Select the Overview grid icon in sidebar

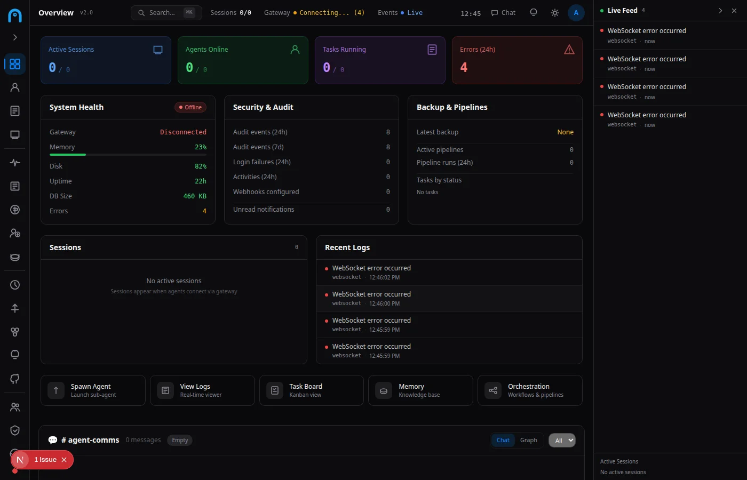[x=15, y=64]
